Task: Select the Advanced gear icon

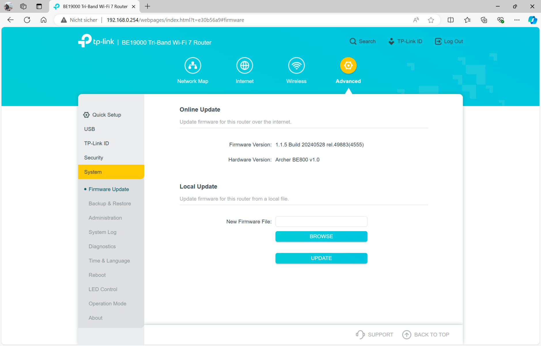Action: tap(348, 65)
